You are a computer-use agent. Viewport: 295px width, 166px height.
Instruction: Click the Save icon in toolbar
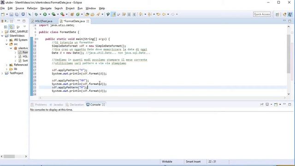[11, 14]
